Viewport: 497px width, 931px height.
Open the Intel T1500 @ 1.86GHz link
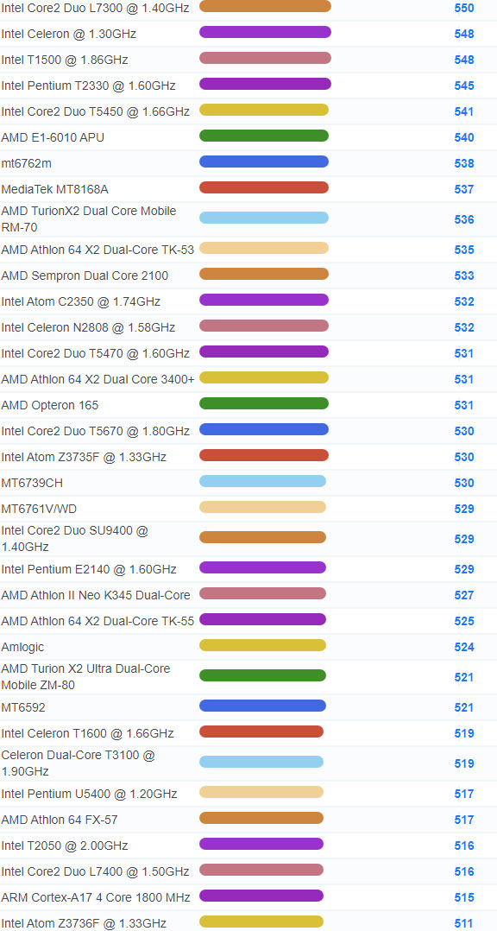pos(65,60)
